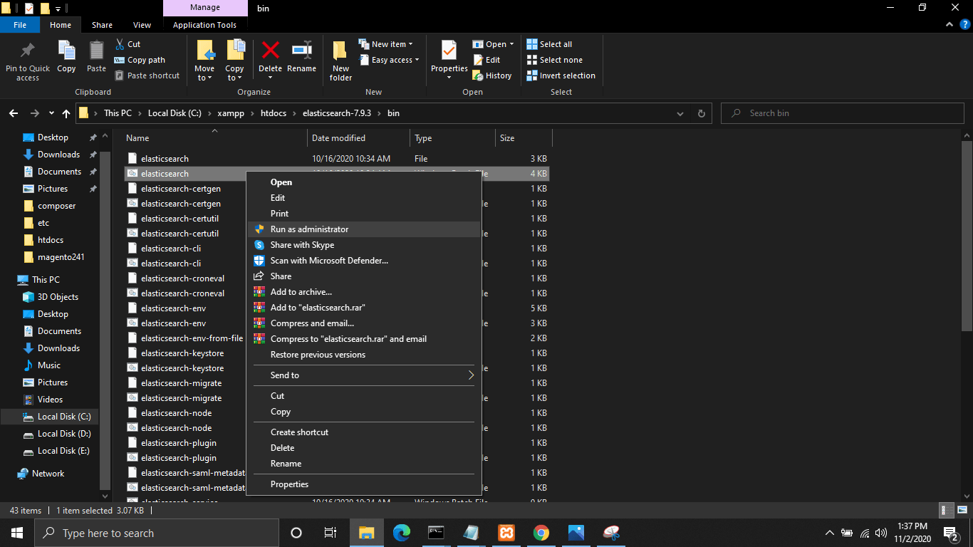Click the Copy ribbon icon
973x547 pixels.
(x=66, y=51)
